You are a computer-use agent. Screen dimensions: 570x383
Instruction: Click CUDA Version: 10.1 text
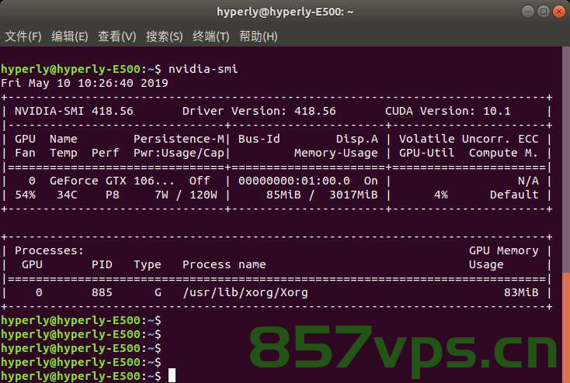(447, 111)
